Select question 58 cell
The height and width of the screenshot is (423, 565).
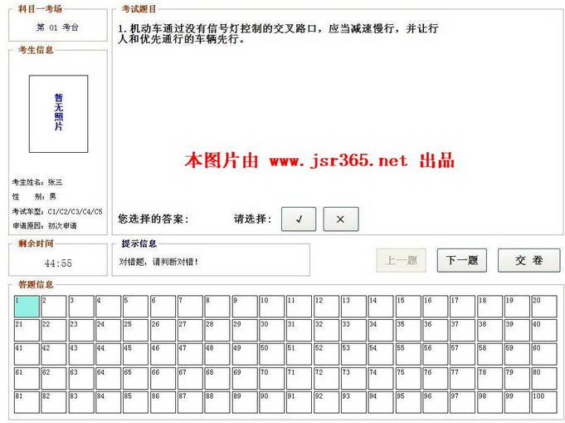(x=490, y=354)
